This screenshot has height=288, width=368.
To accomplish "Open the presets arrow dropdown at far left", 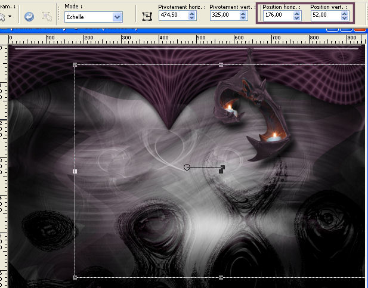I will (x=10, y=16).
